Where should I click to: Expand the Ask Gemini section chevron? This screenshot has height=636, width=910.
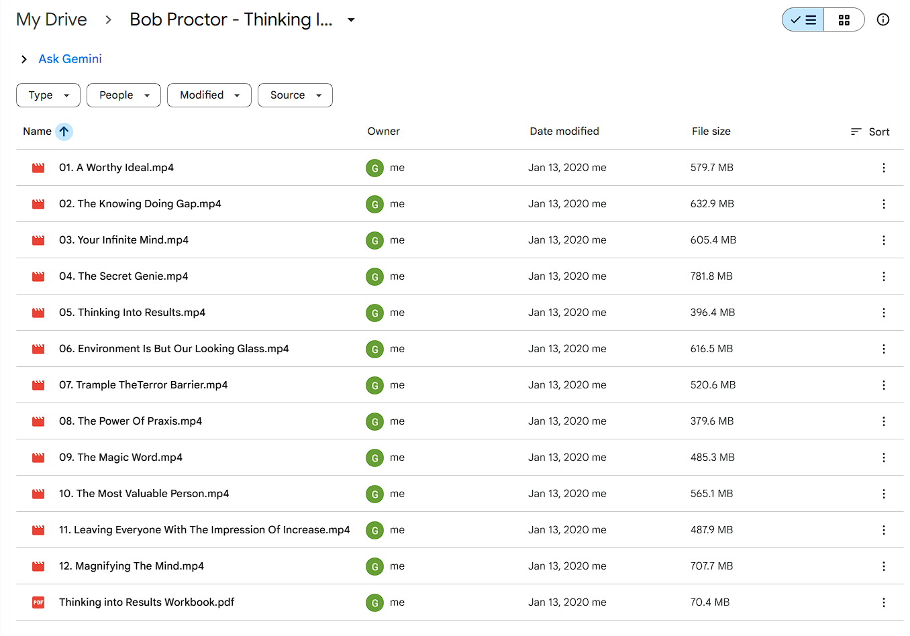24,59
